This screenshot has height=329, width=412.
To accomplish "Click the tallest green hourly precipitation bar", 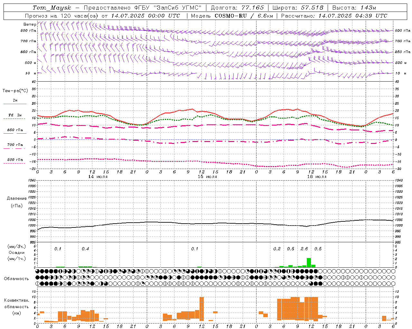I will (309, 262).
